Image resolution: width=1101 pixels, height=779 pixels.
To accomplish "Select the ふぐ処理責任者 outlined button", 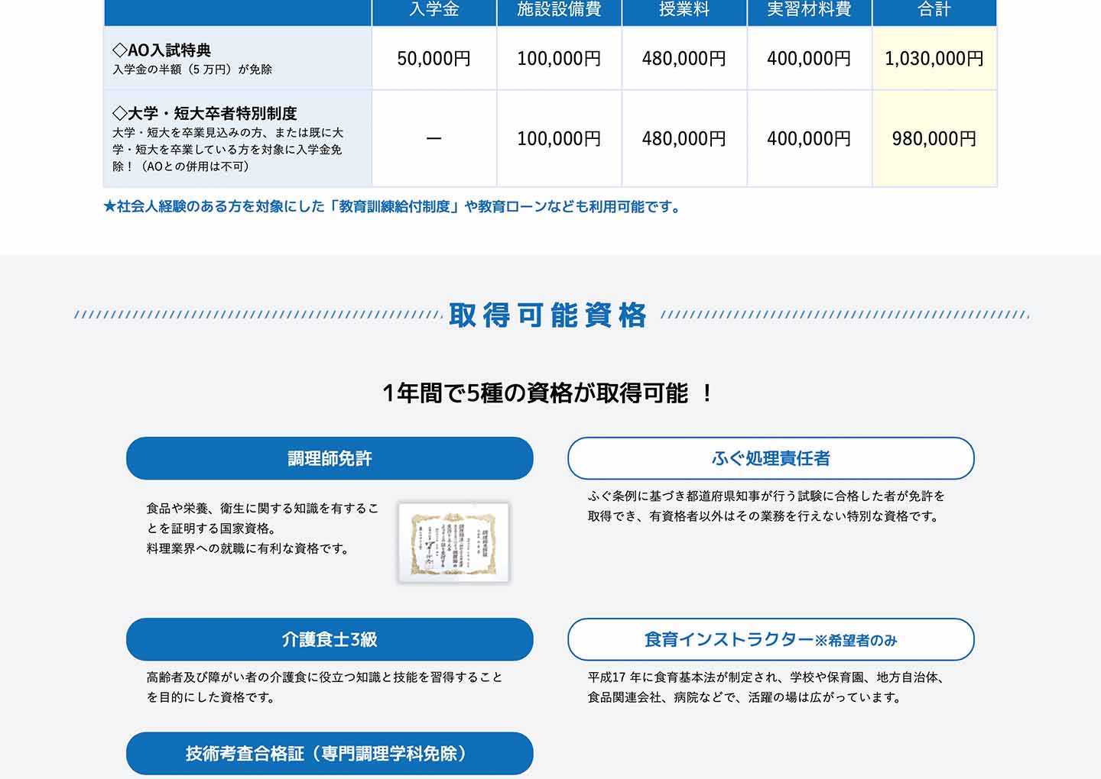I will point(771,458).
